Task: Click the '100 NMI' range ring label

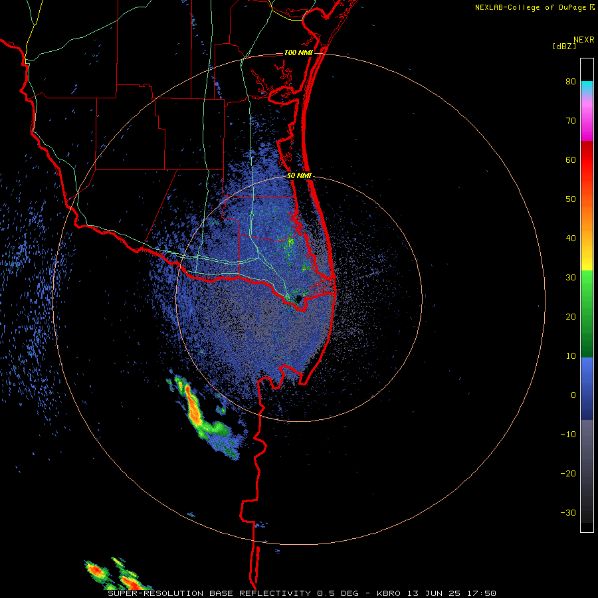Action: point(298,52)
